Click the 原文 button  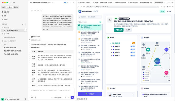[128, 30]
